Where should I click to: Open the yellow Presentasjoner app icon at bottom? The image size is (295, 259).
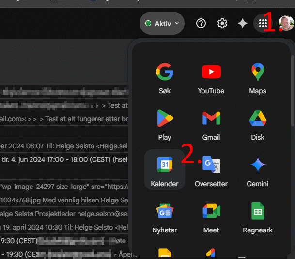(165, 253)
